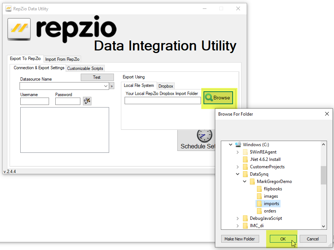Click the Password input field

click(68, 101)
